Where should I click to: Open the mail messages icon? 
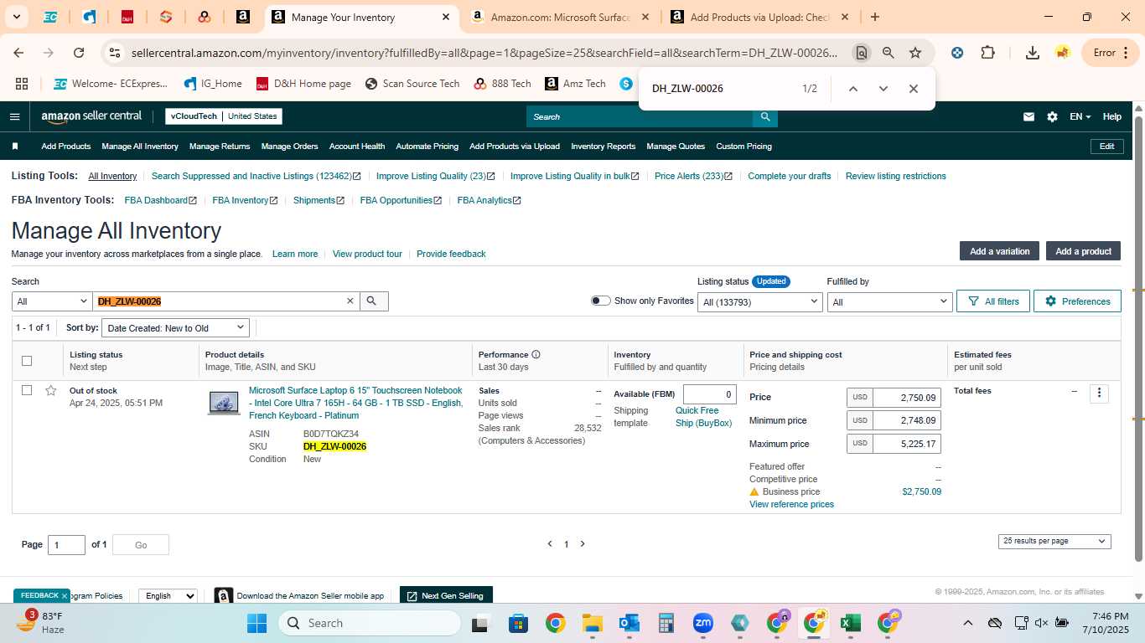point(1028,116)
